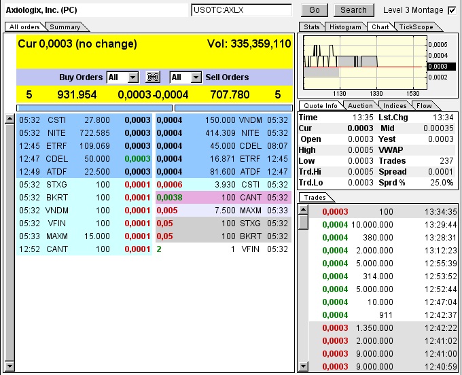This screenshot has width=462, height=375.
Task: Select the TickScope tab
Action: (x=414, y=27)
